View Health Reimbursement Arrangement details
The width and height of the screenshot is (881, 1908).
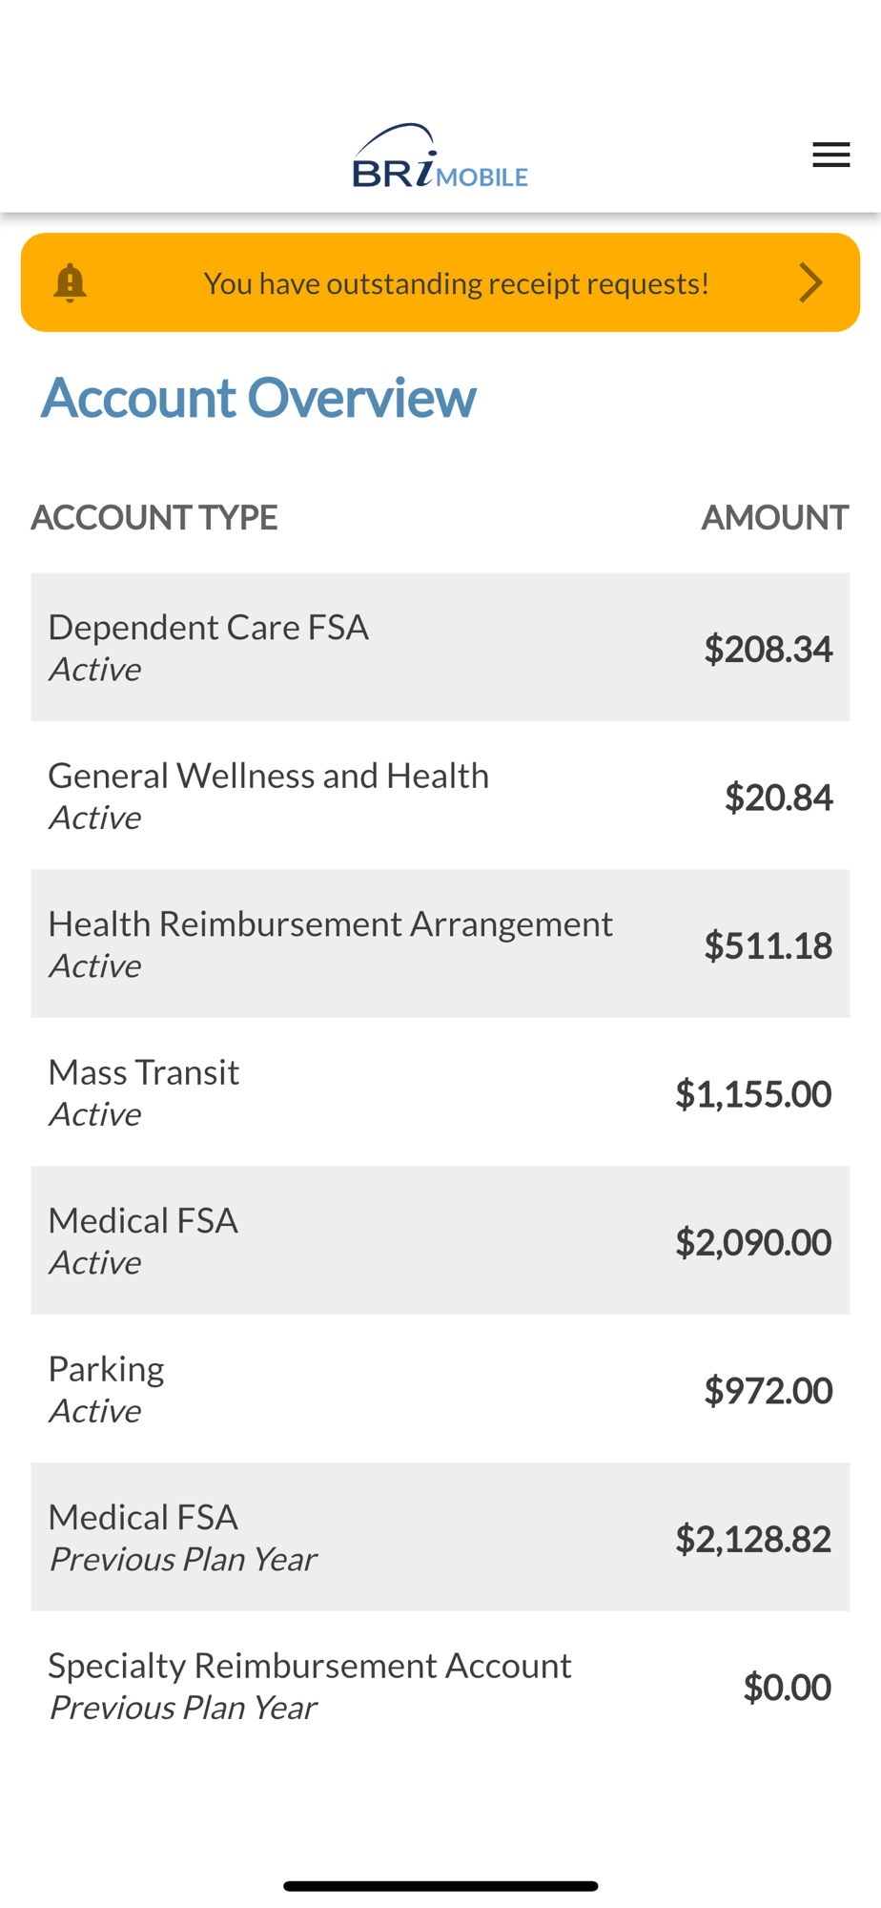pos(440,944)
